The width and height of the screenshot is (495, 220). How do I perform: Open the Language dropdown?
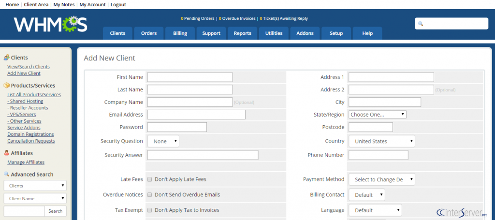point(375,210)
